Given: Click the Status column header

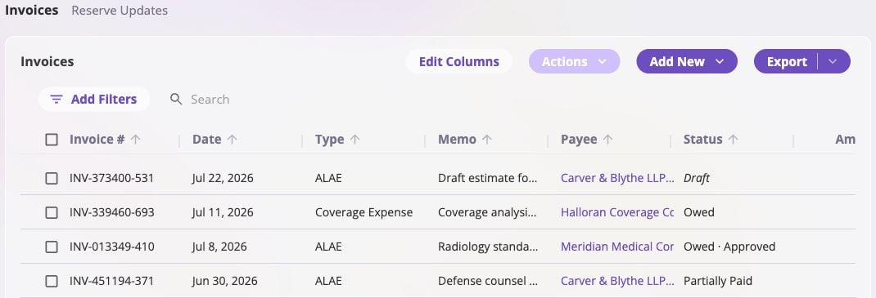Looking at the screenshot, I should (702, 140).
